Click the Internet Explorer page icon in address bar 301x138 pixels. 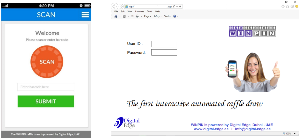coord(126,7)
